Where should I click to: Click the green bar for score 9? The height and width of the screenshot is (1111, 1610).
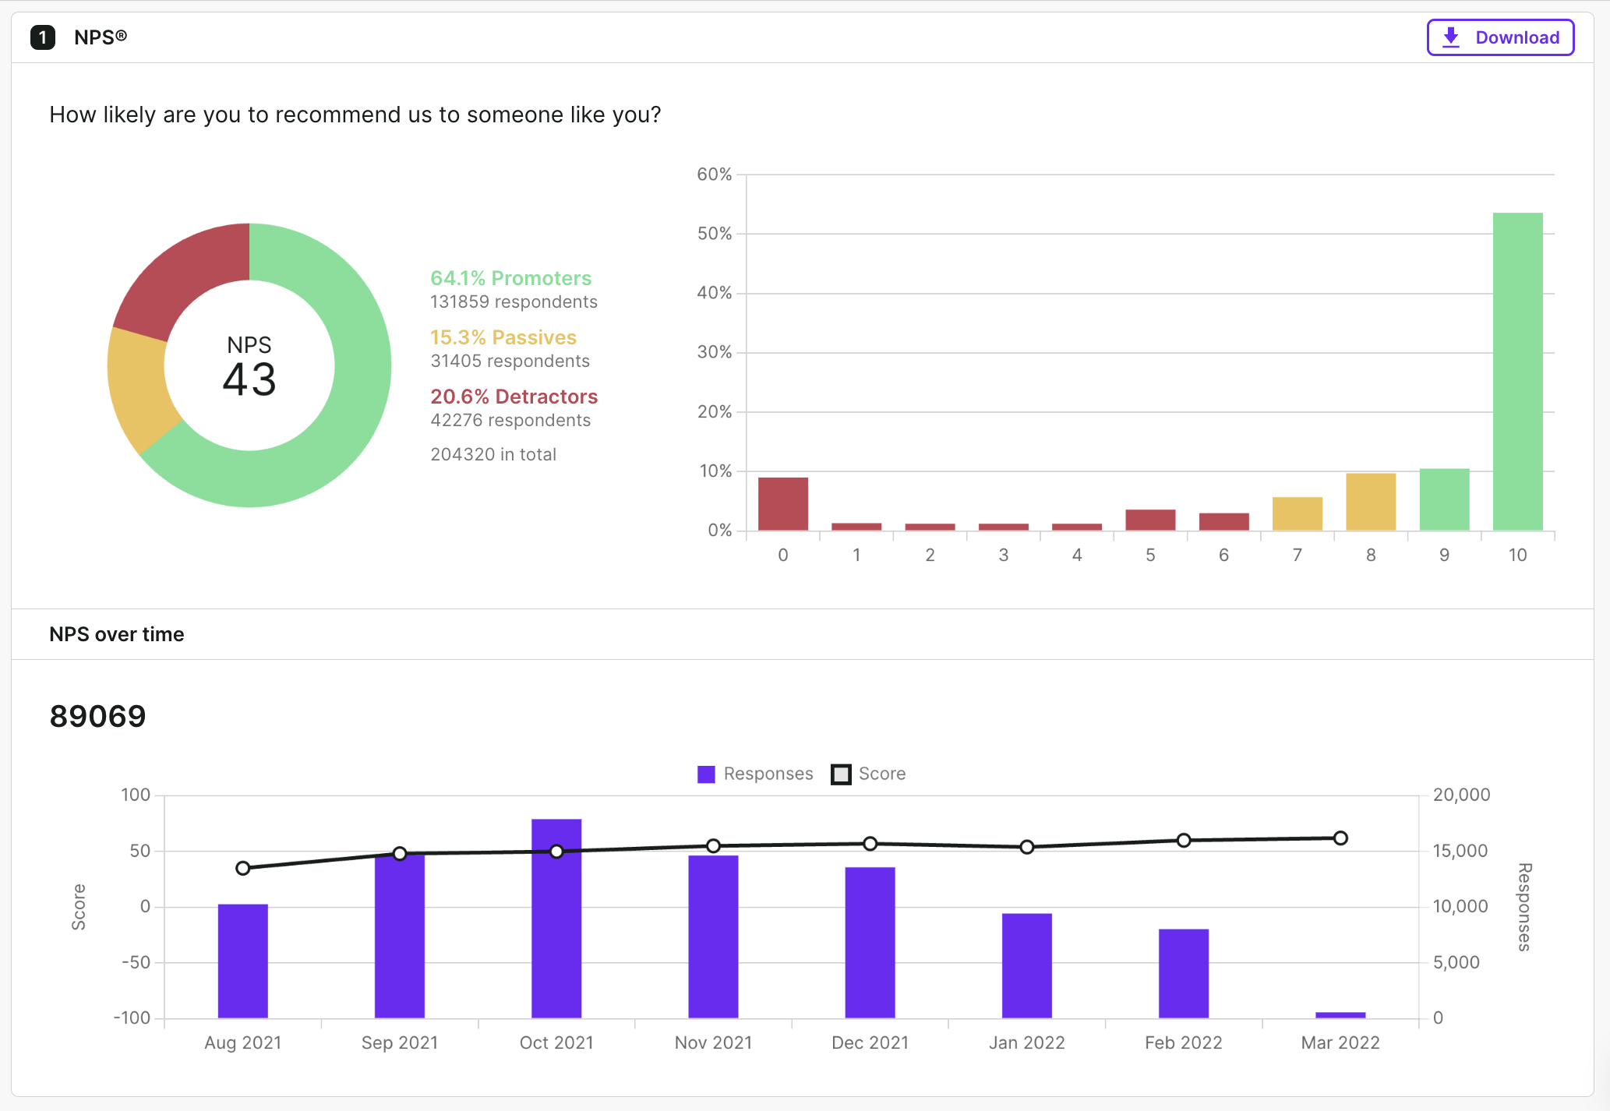click(x=1444, y=499)
